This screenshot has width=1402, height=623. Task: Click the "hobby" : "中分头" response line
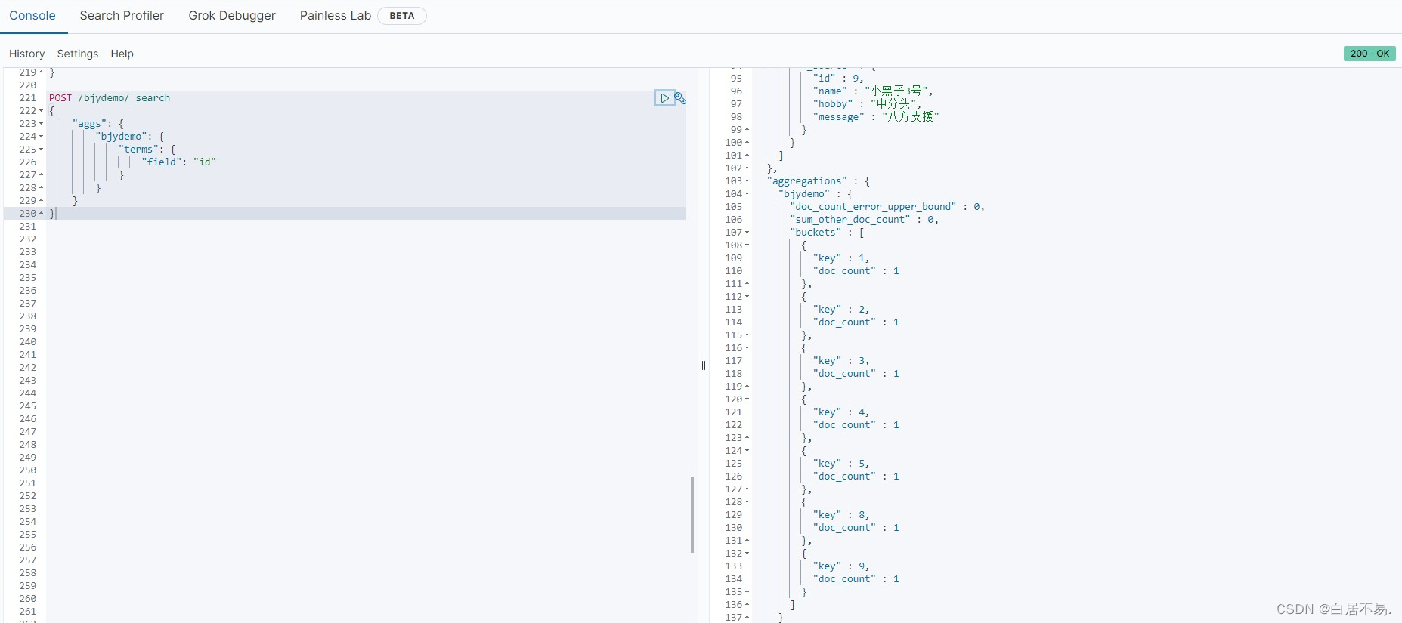coord(868,104)
